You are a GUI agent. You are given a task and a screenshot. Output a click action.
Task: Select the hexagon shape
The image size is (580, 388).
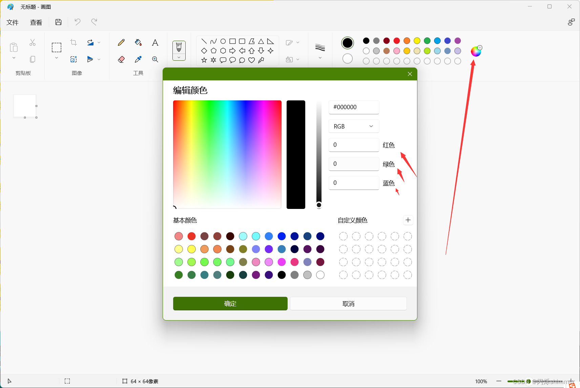[x=223, y=51]
